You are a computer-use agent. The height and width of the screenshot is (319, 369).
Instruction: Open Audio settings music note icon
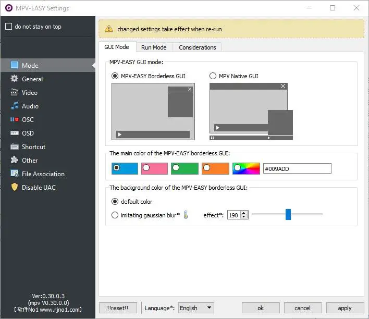click(15, 106)
